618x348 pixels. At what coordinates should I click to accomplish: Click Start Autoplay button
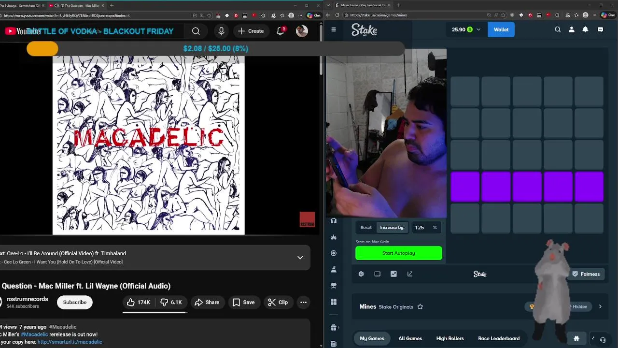click(x=398, y=253)
